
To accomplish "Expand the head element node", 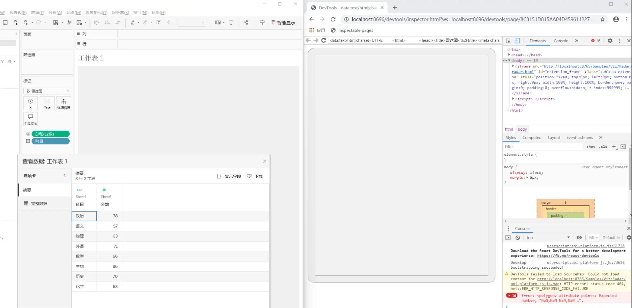I will [509, 55].
